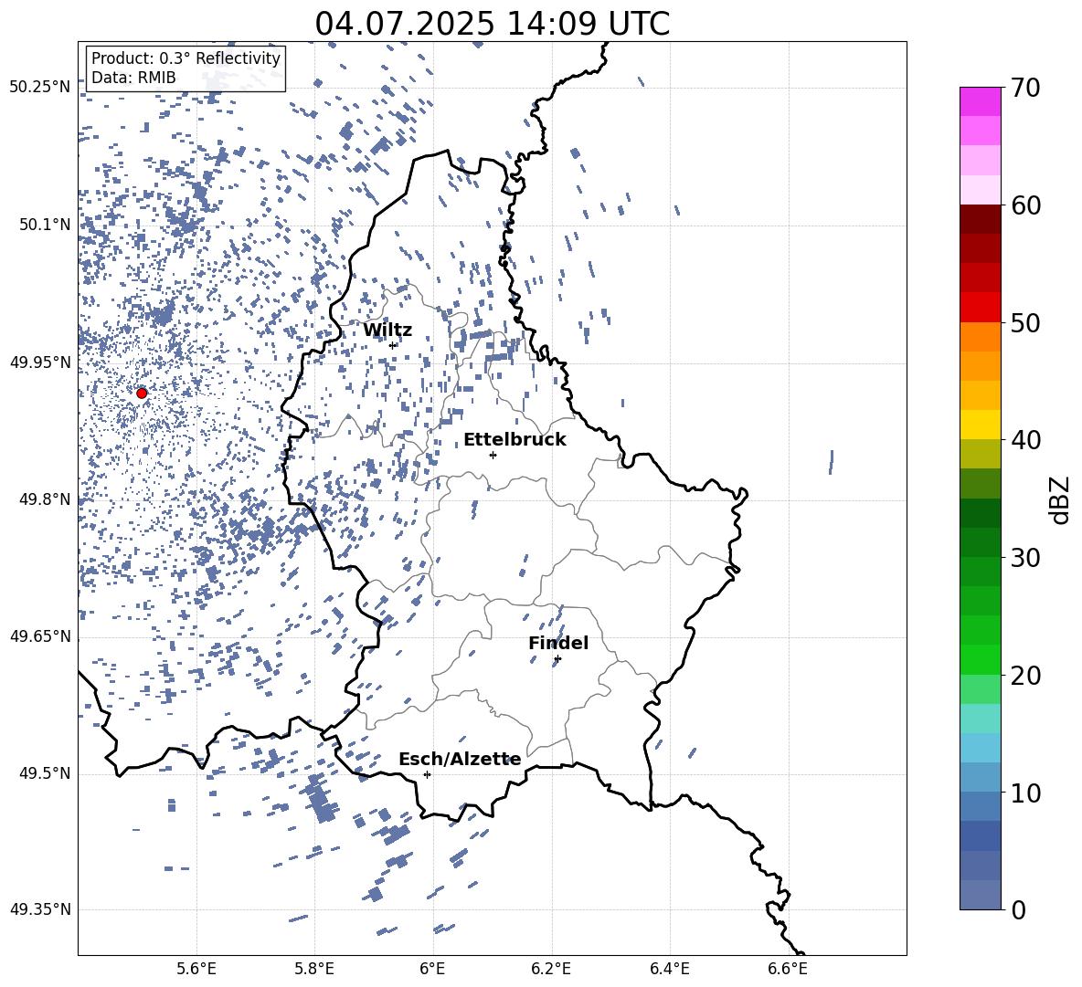Click 'Product: 0.3° Reflectivity' text
1082x987 pixels.
coord(186,58)
